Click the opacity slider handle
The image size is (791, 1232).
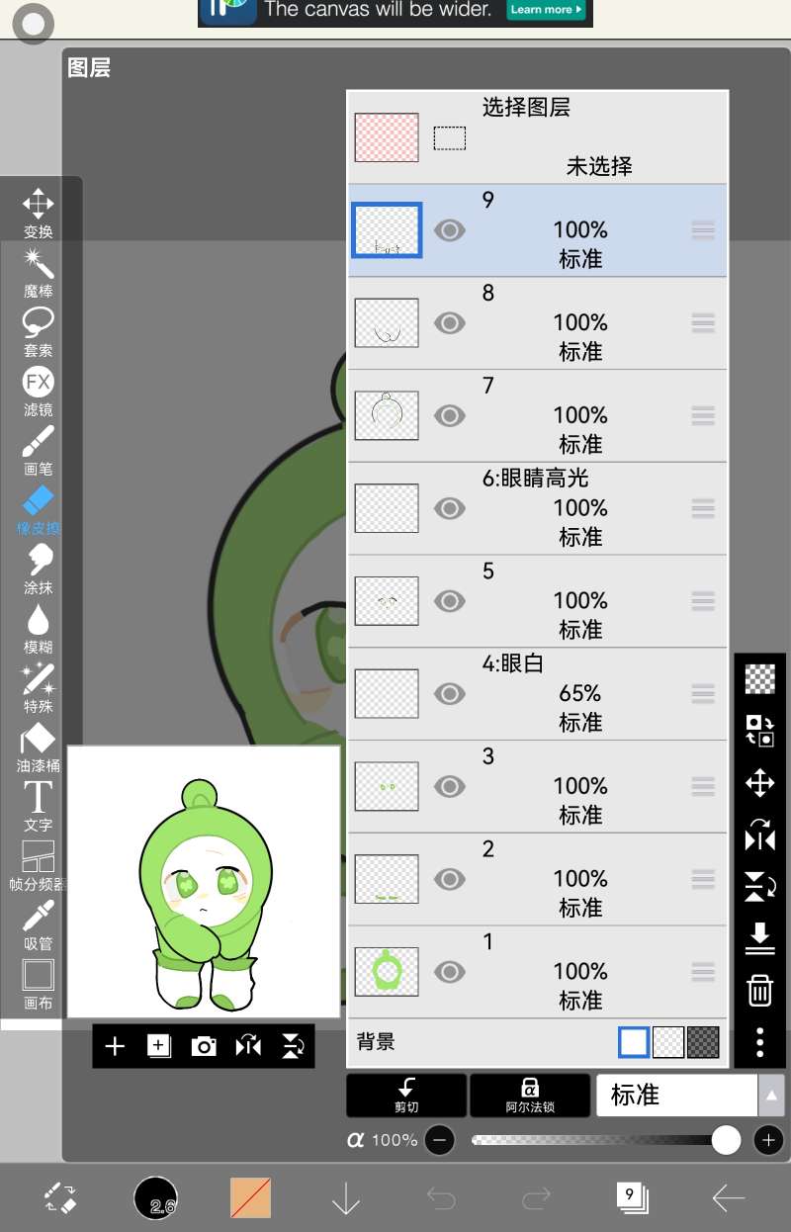click(727, 1140)
